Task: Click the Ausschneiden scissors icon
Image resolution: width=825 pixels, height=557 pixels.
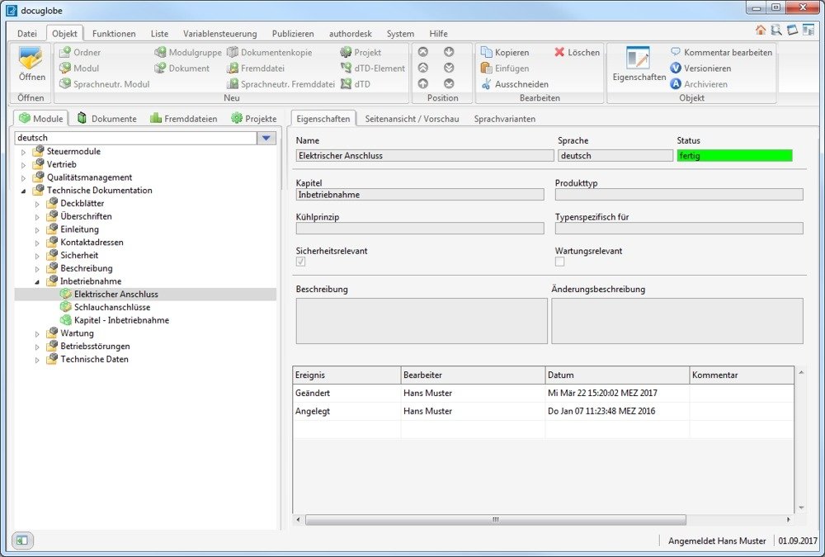Action: (487, 84)
